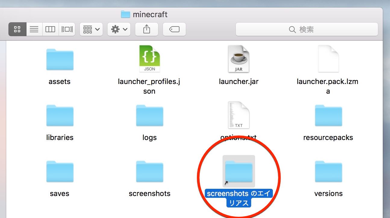Select the resourcepacks folder

click(328, 116)
